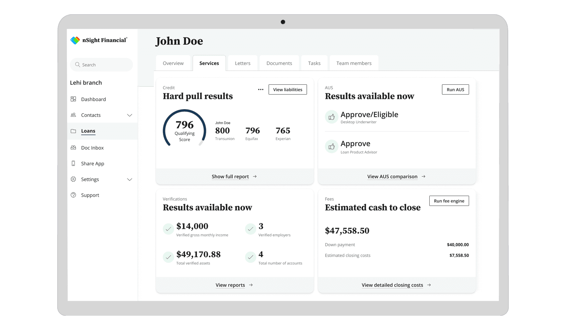
Task: Click the Doc Inbox tray icon
Action: 74,148
